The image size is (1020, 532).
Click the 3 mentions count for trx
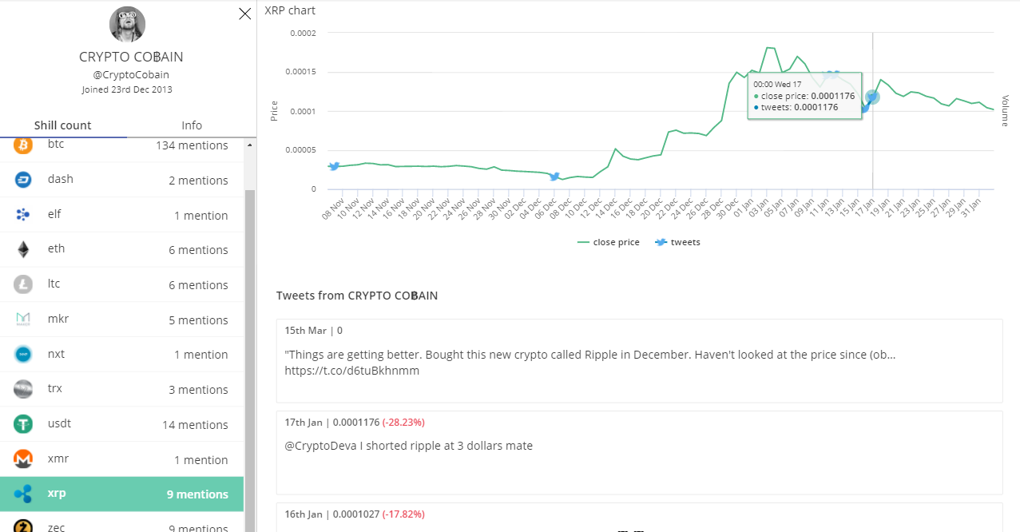coord(198,390)
